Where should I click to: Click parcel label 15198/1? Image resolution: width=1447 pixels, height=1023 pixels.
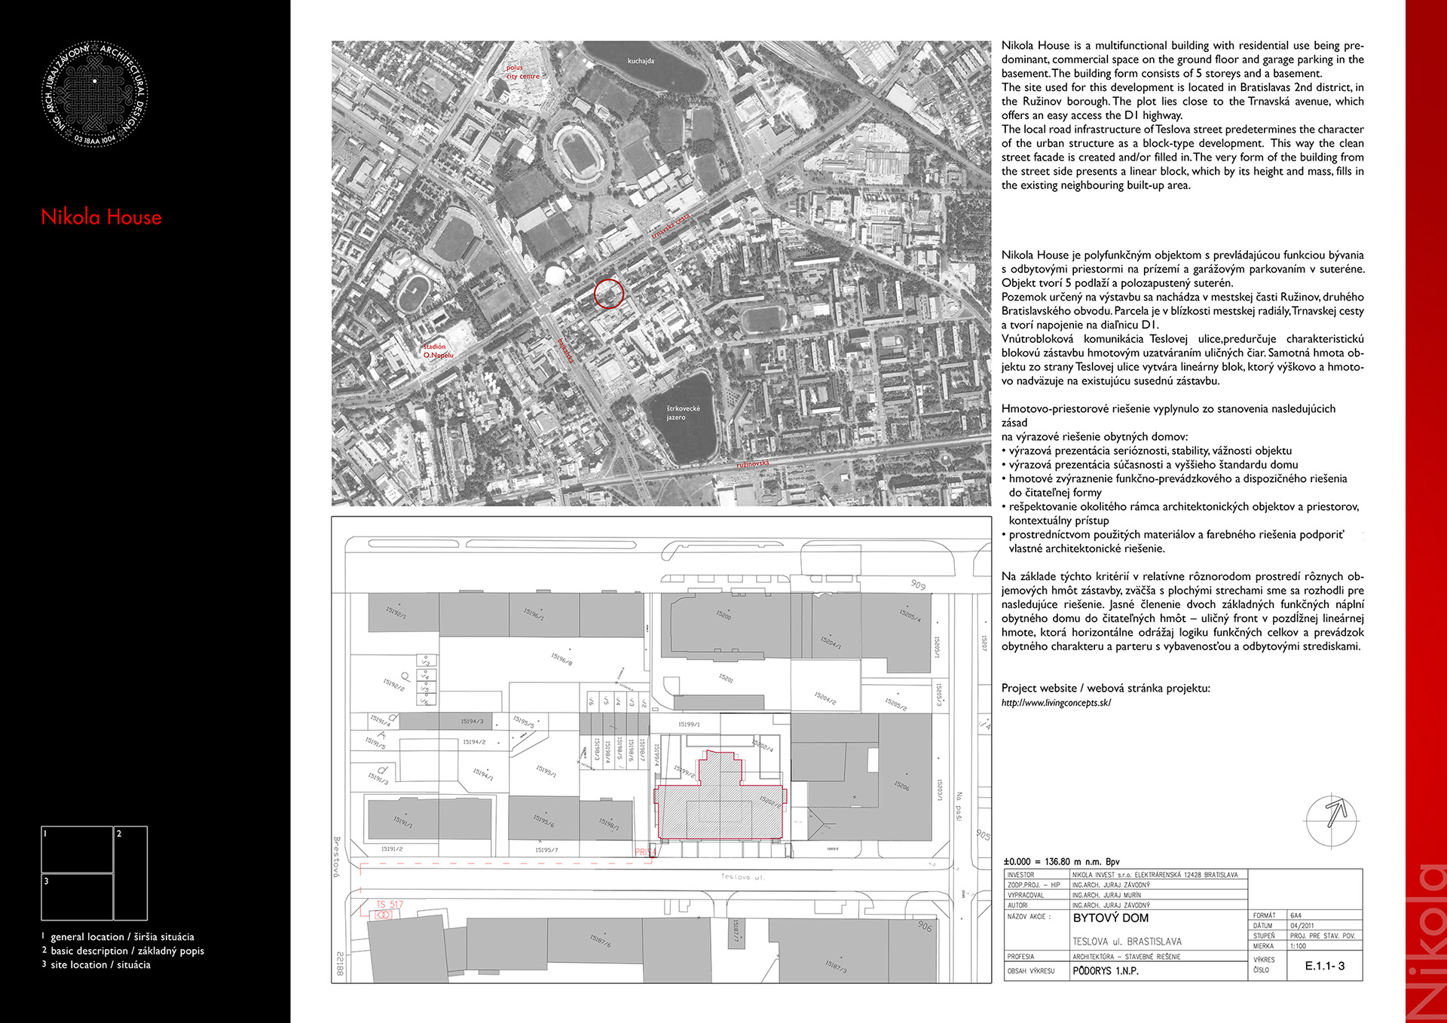609,824
